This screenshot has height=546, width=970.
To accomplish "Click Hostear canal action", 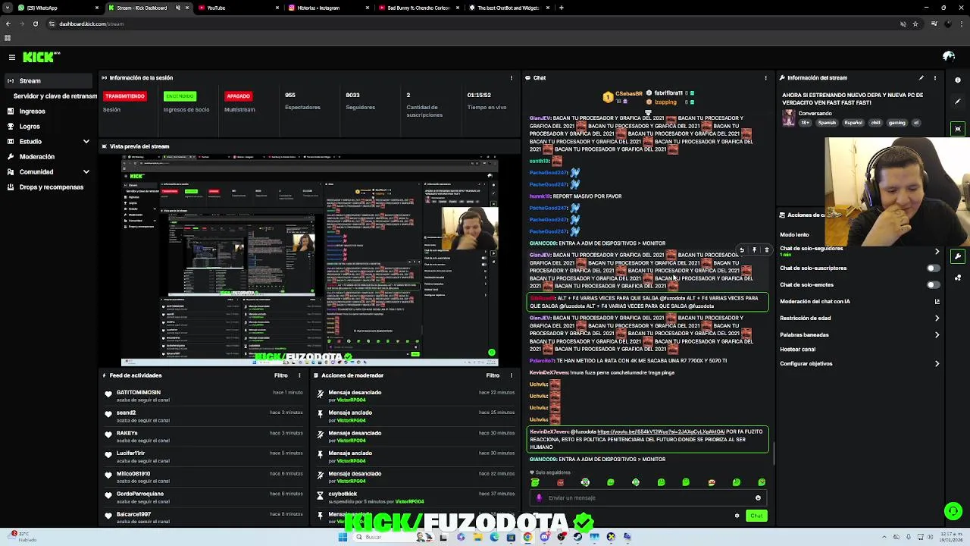I will 797,350.
